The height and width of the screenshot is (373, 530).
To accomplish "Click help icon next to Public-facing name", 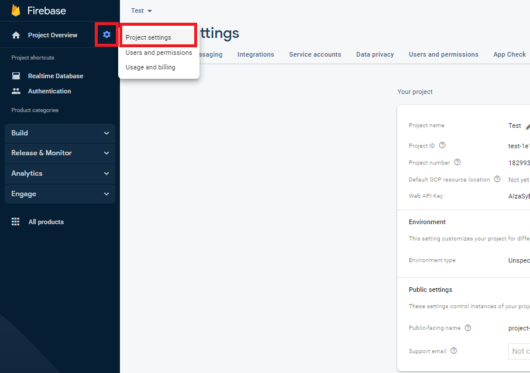I will coord(468,328).
